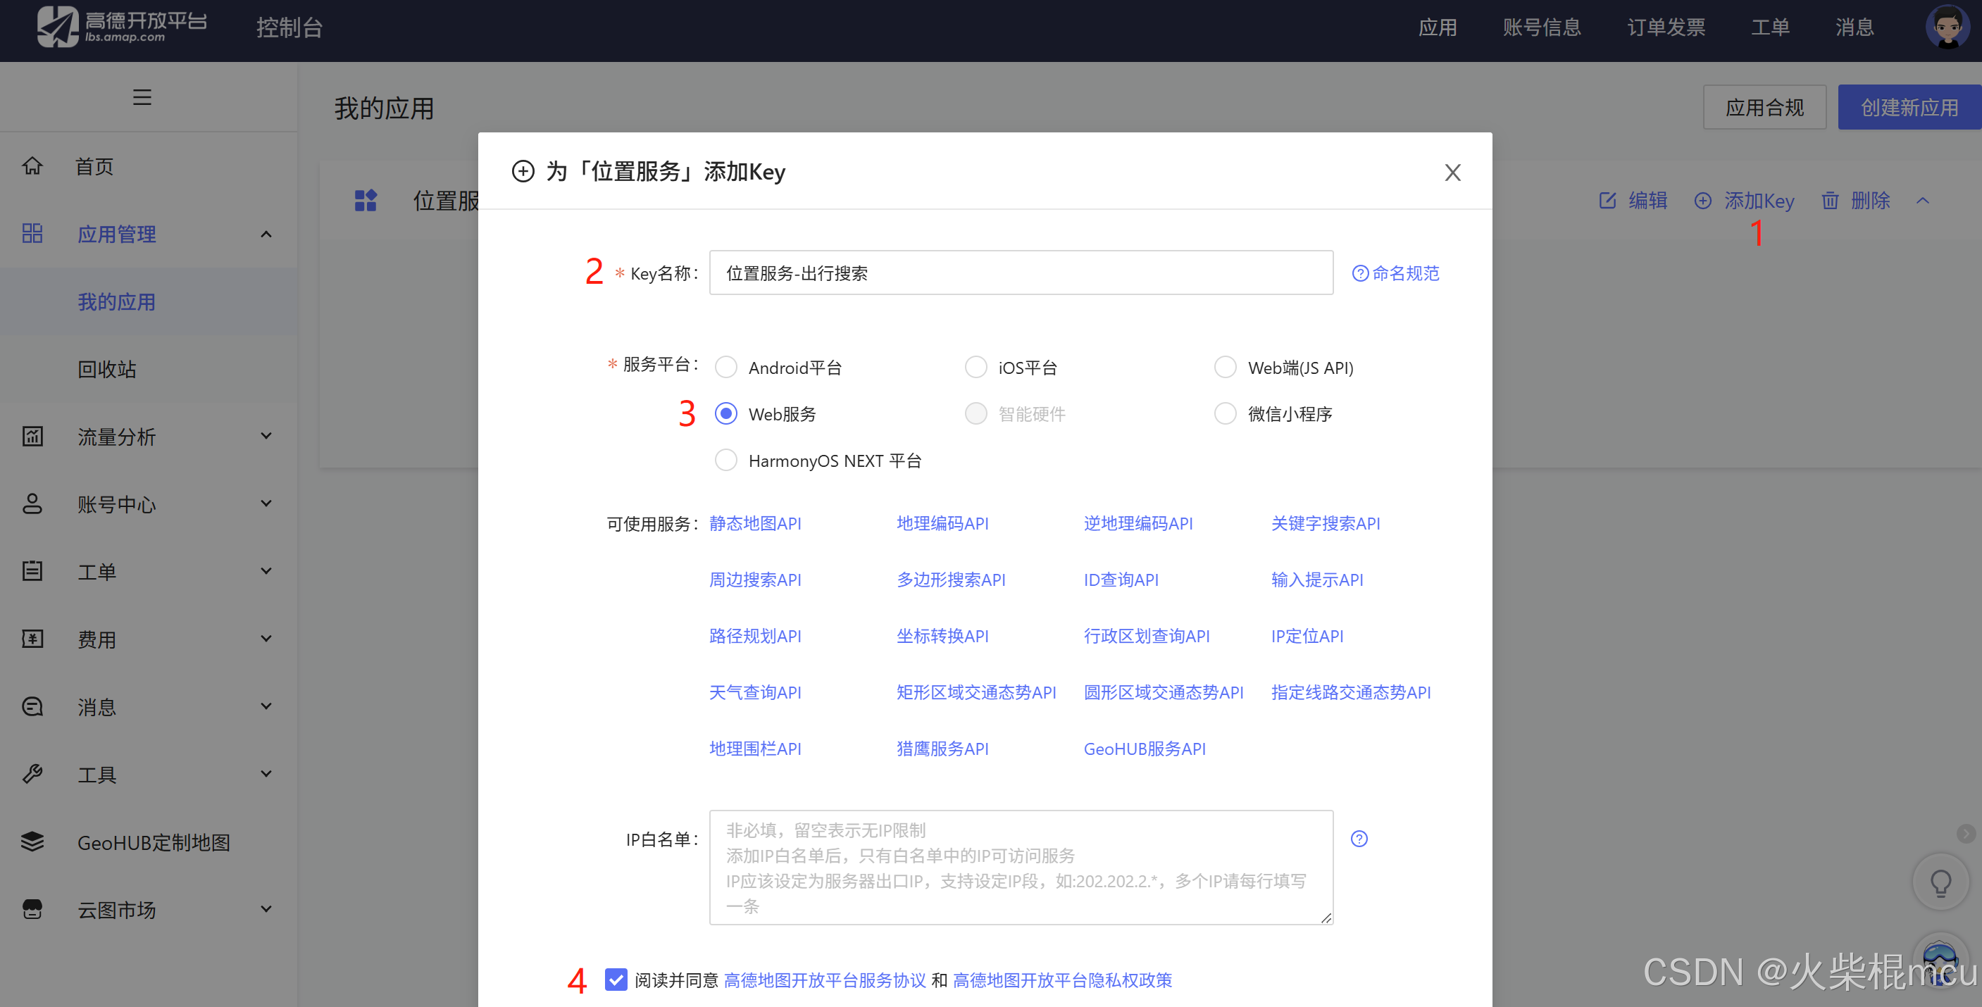Click the question icon by 命名规范
Image resolution: width=1982 pixels, height=1007 pixels.
tap(1359, 274)
